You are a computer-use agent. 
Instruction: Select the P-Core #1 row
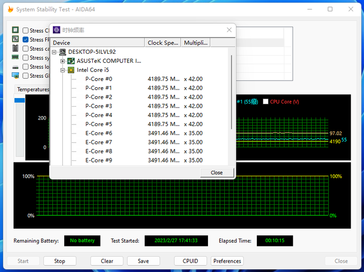coord(139,88)
